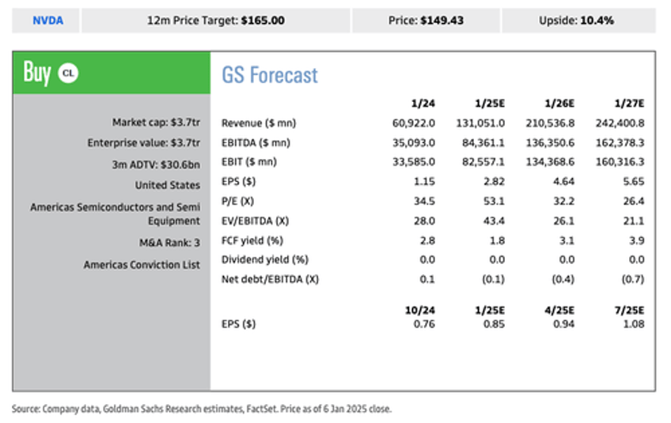Click the Market cap: $3.7tr text
The image size is (671, 423).
click(156, 123)
